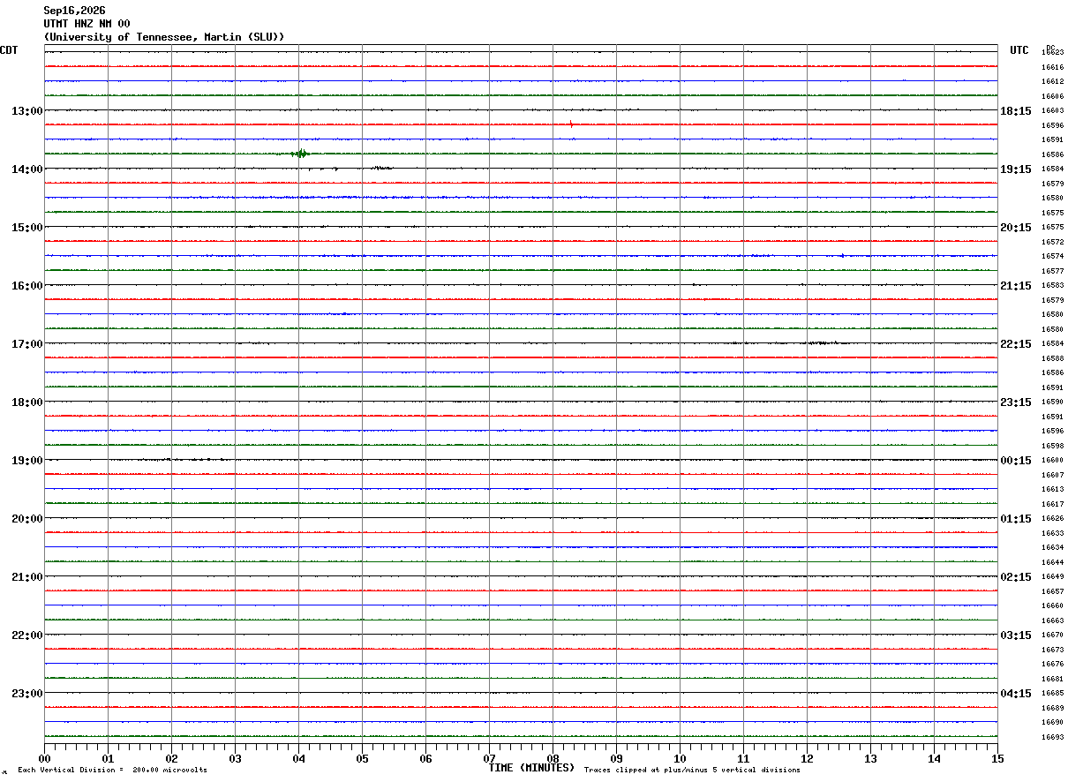Click the 00:15 UTC time label
Image resolution: width=1068 pixels, height=782 pixels.
coord(1015,461)
